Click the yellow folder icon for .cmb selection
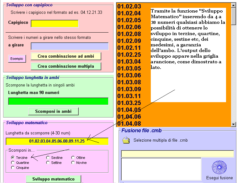 pos(126,140)
